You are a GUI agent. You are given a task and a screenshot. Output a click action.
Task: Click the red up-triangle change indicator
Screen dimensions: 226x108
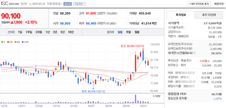click(x=12, y=22)
